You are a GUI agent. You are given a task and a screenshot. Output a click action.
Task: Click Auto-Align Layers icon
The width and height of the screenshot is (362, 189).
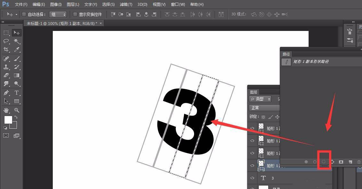point(221,14)
